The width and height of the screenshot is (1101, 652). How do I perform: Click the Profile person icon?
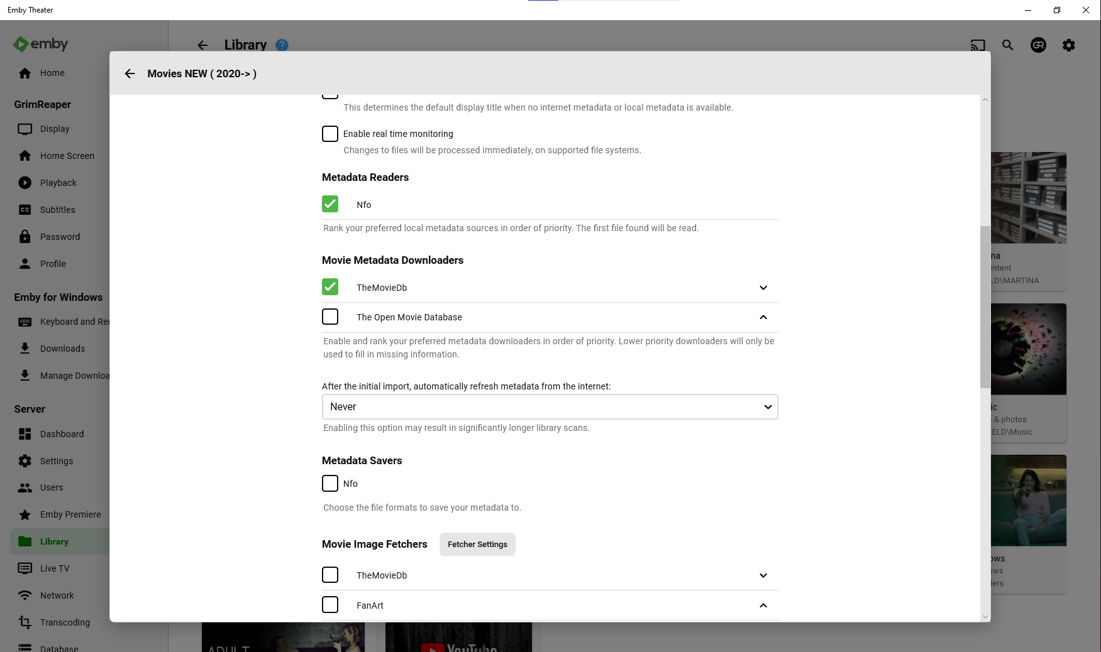click(x=25, y=264)
